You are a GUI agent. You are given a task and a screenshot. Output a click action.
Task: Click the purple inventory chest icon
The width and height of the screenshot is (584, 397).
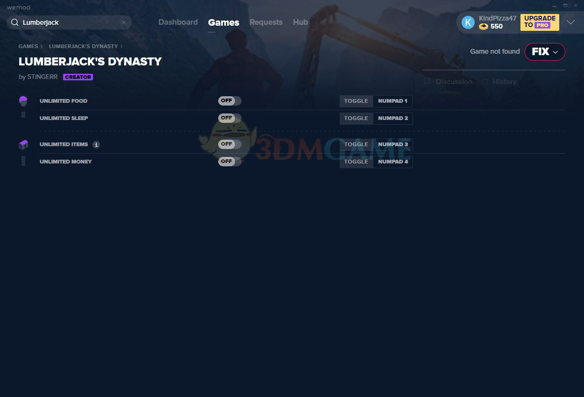click(23, 145)
